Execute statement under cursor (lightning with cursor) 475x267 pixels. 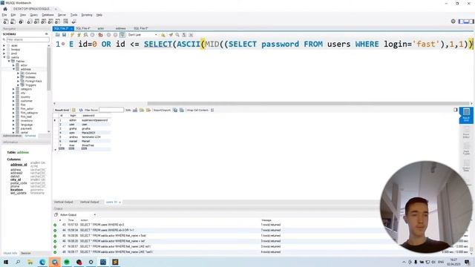click(79, 35)
